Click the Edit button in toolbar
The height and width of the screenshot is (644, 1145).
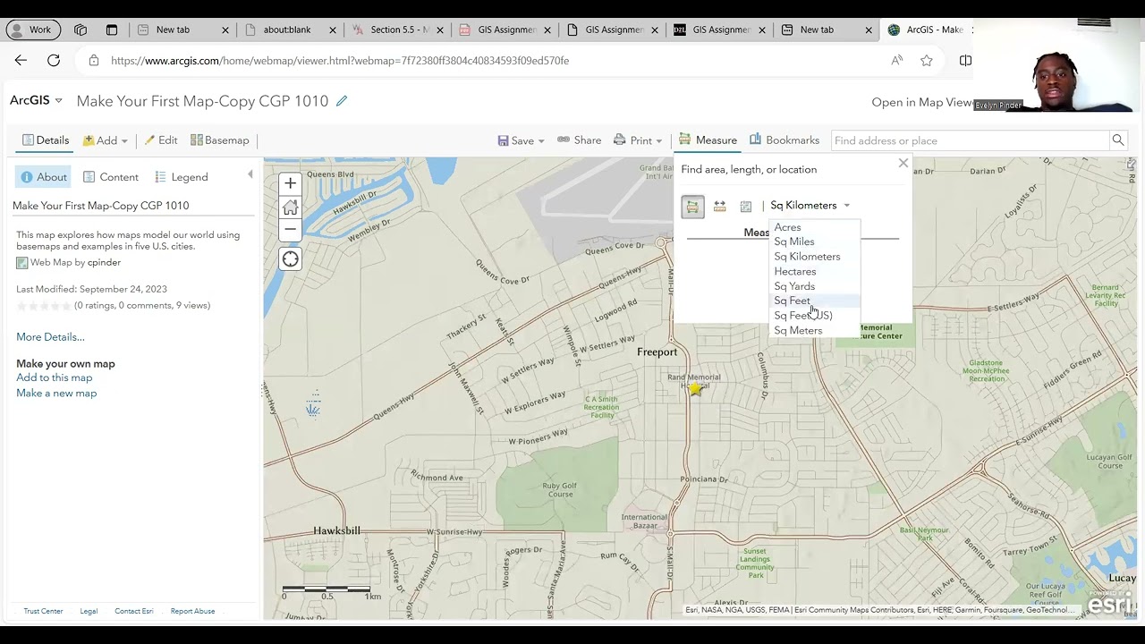[x=161, y=140]
